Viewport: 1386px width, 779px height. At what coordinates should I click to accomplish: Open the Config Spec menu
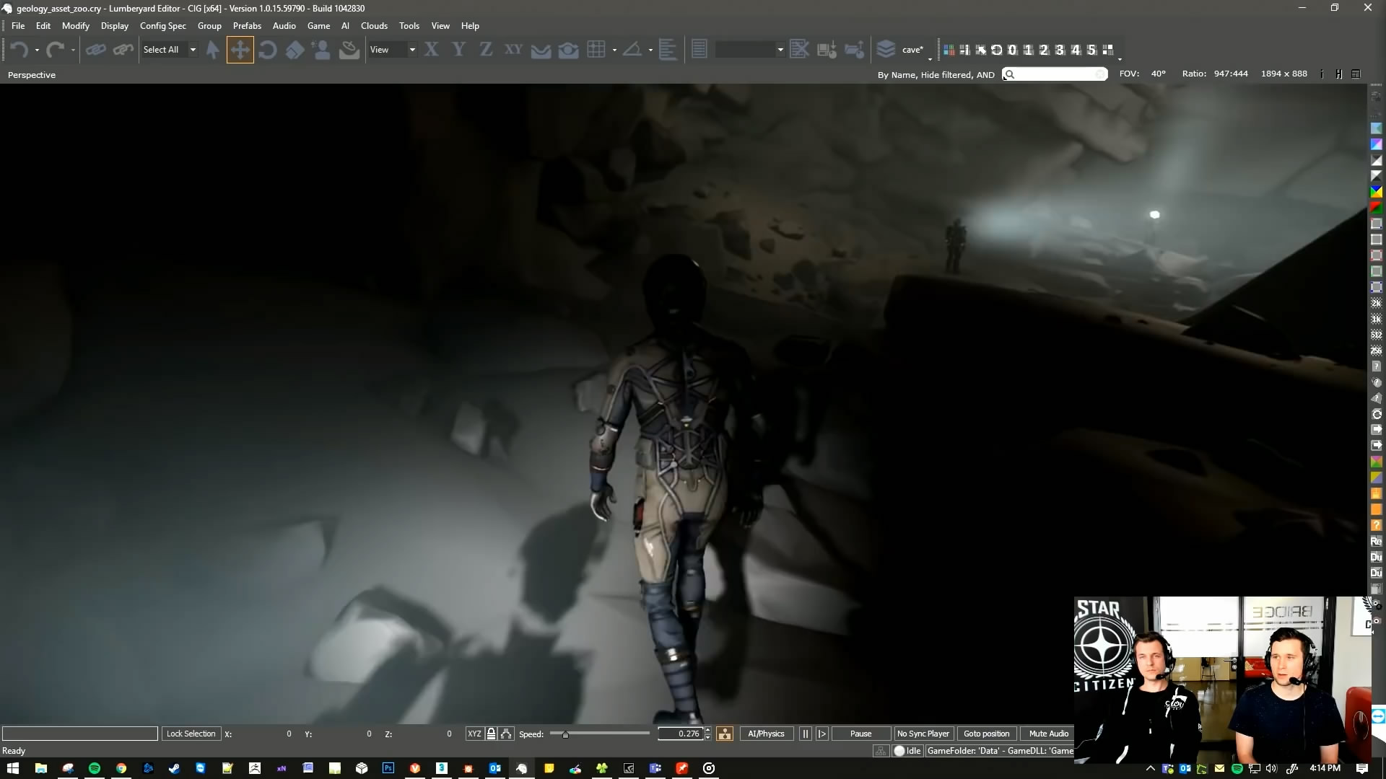click(162, 26)
